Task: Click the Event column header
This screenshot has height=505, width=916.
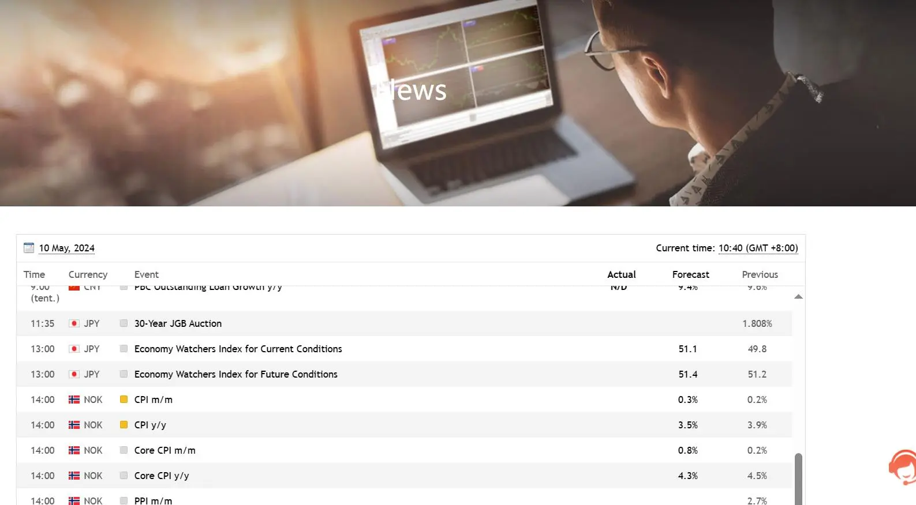Action: (x=147, y=274)
